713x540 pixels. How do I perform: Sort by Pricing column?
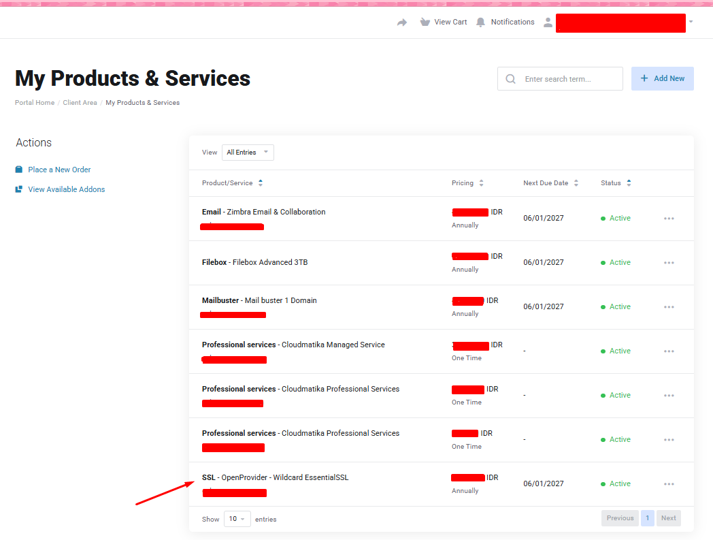coord(467,183)
